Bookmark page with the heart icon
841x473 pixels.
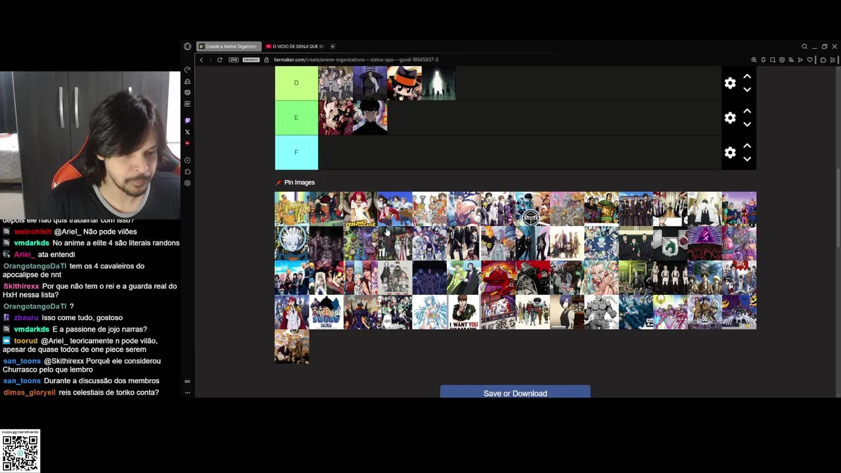click(809, 60)
